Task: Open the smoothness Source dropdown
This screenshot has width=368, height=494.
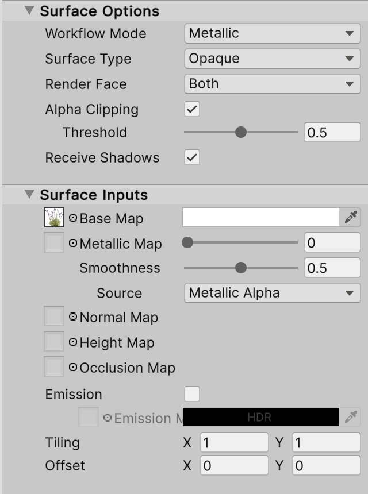Action: (x=272, y=293)
